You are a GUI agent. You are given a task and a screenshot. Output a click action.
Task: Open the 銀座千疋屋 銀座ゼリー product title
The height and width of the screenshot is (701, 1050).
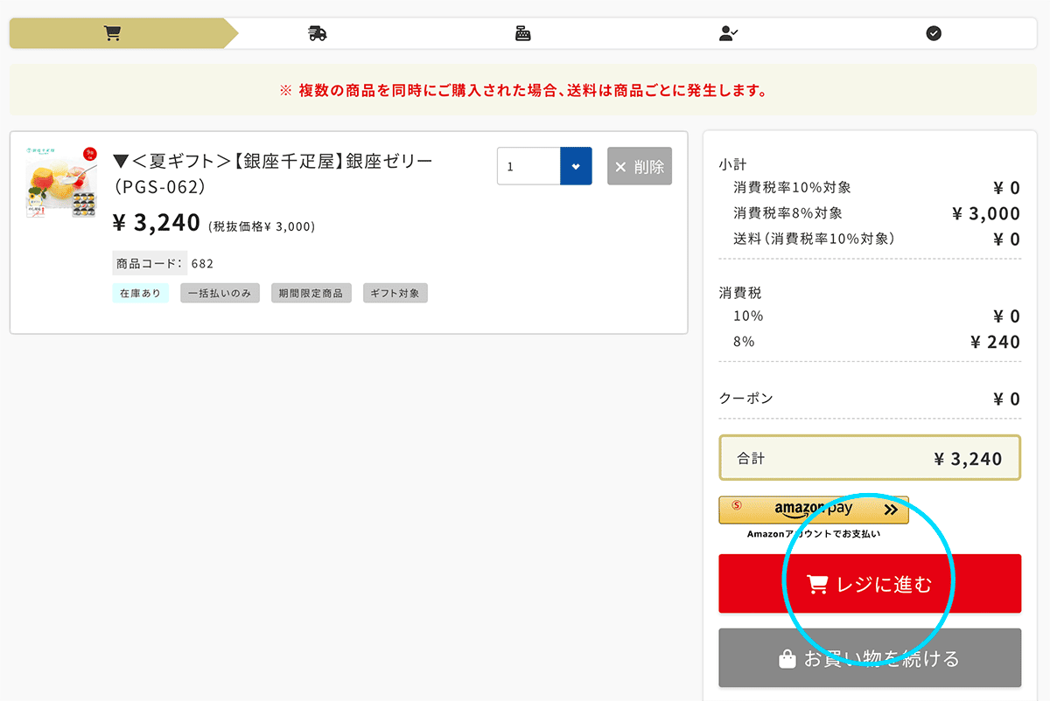(273, 174)
